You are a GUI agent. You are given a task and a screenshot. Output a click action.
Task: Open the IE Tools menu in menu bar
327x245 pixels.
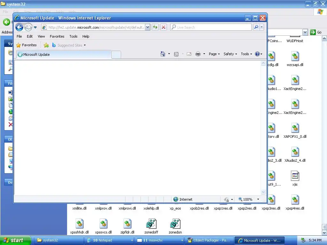(73, 36)
